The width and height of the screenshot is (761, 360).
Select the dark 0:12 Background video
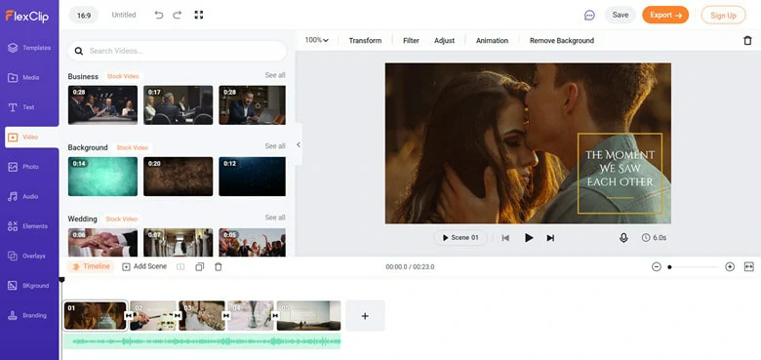coord(253,177)
